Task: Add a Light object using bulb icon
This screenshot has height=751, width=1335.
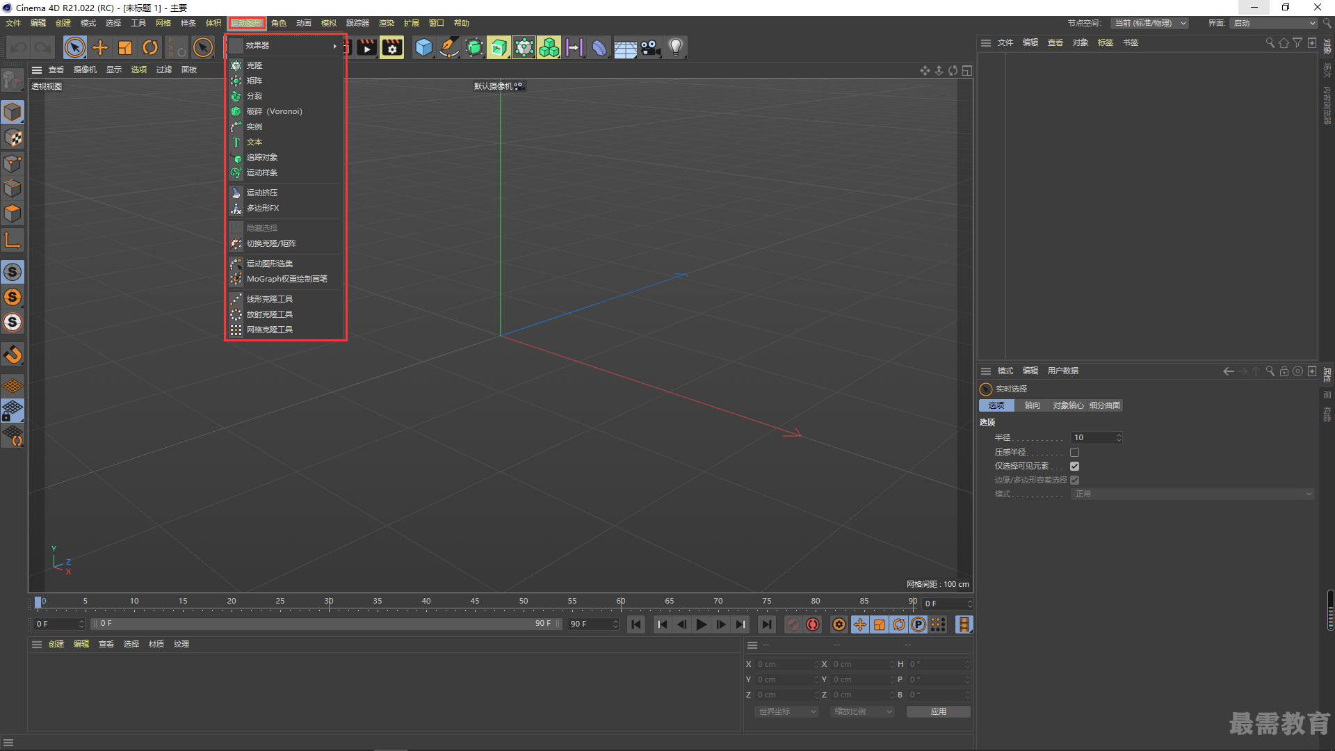Action: 675,47
